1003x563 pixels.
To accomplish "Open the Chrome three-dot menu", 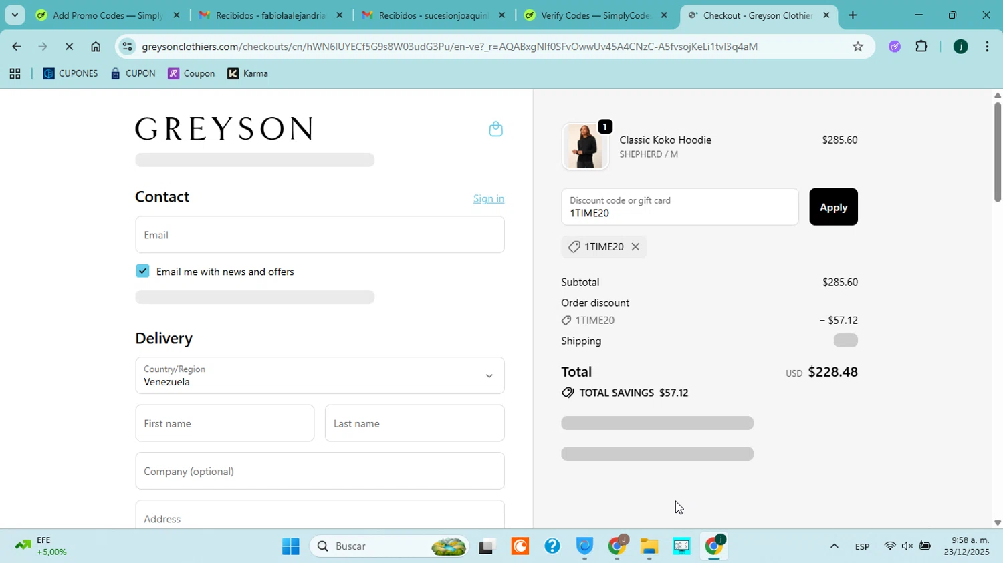I will click(x=987, y=47).
